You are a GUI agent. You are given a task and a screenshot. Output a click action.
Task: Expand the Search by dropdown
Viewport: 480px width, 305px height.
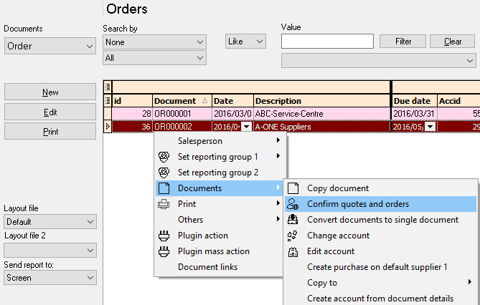pyautogui.click(x=154, y=42)
